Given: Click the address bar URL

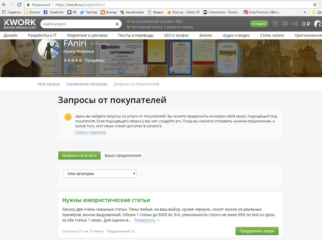Looking at the screenshot, I should click(x=80, y=5).
